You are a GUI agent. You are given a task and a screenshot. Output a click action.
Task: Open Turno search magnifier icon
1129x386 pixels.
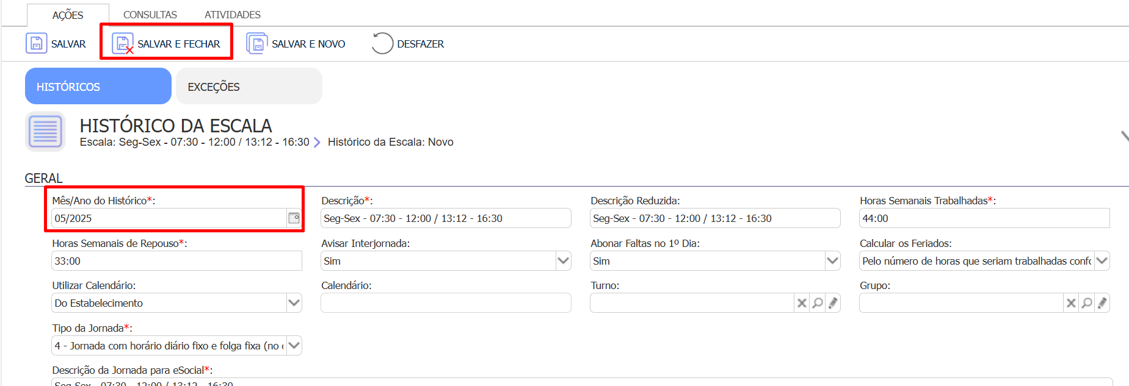[818, 303]
